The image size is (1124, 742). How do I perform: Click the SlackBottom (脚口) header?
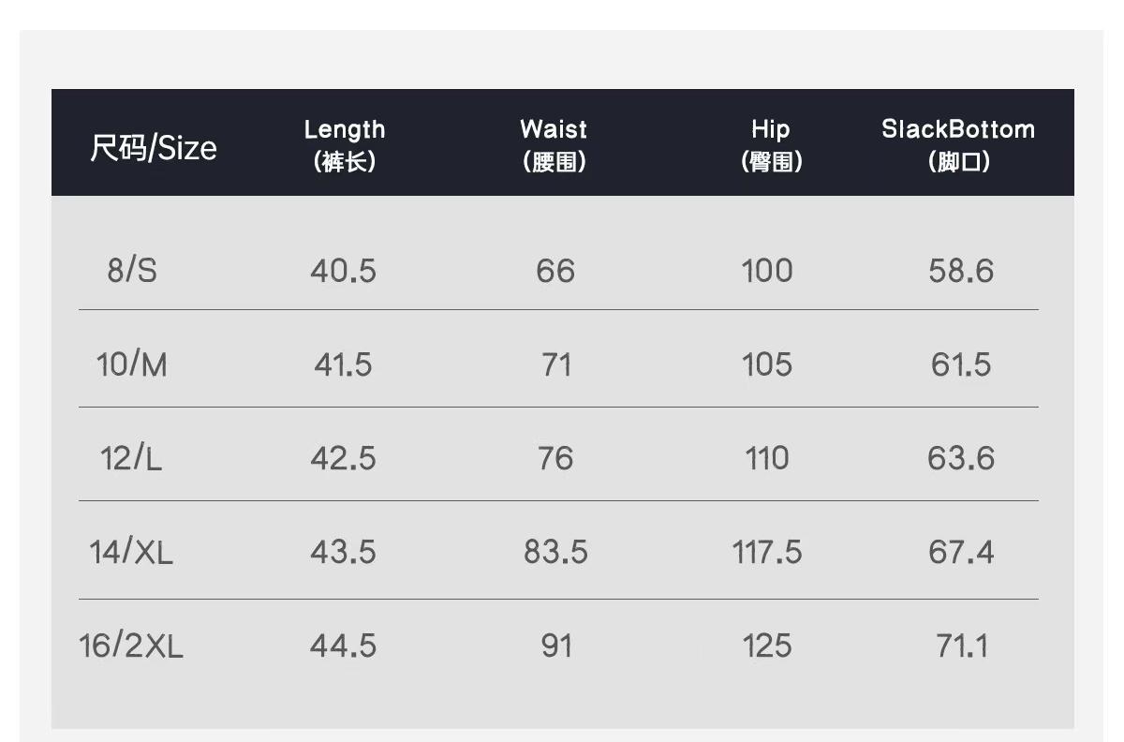(959, 144)
